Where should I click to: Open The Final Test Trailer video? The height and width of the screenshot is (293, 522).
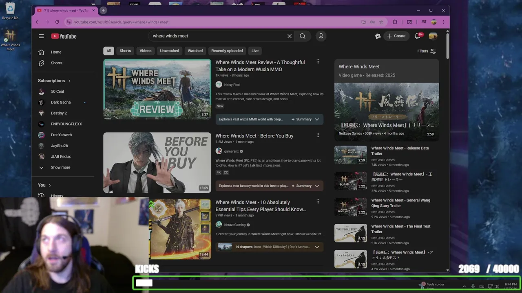(400, 229)
